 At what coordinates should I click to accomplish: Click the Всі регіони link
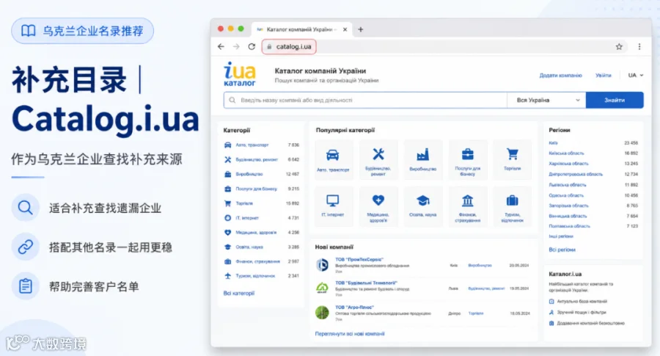coord(562,250)
